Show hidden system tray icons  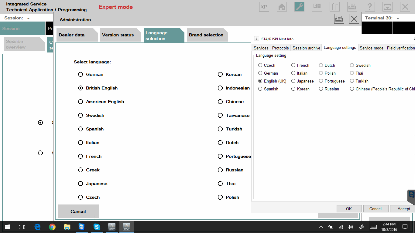(321, 227)
